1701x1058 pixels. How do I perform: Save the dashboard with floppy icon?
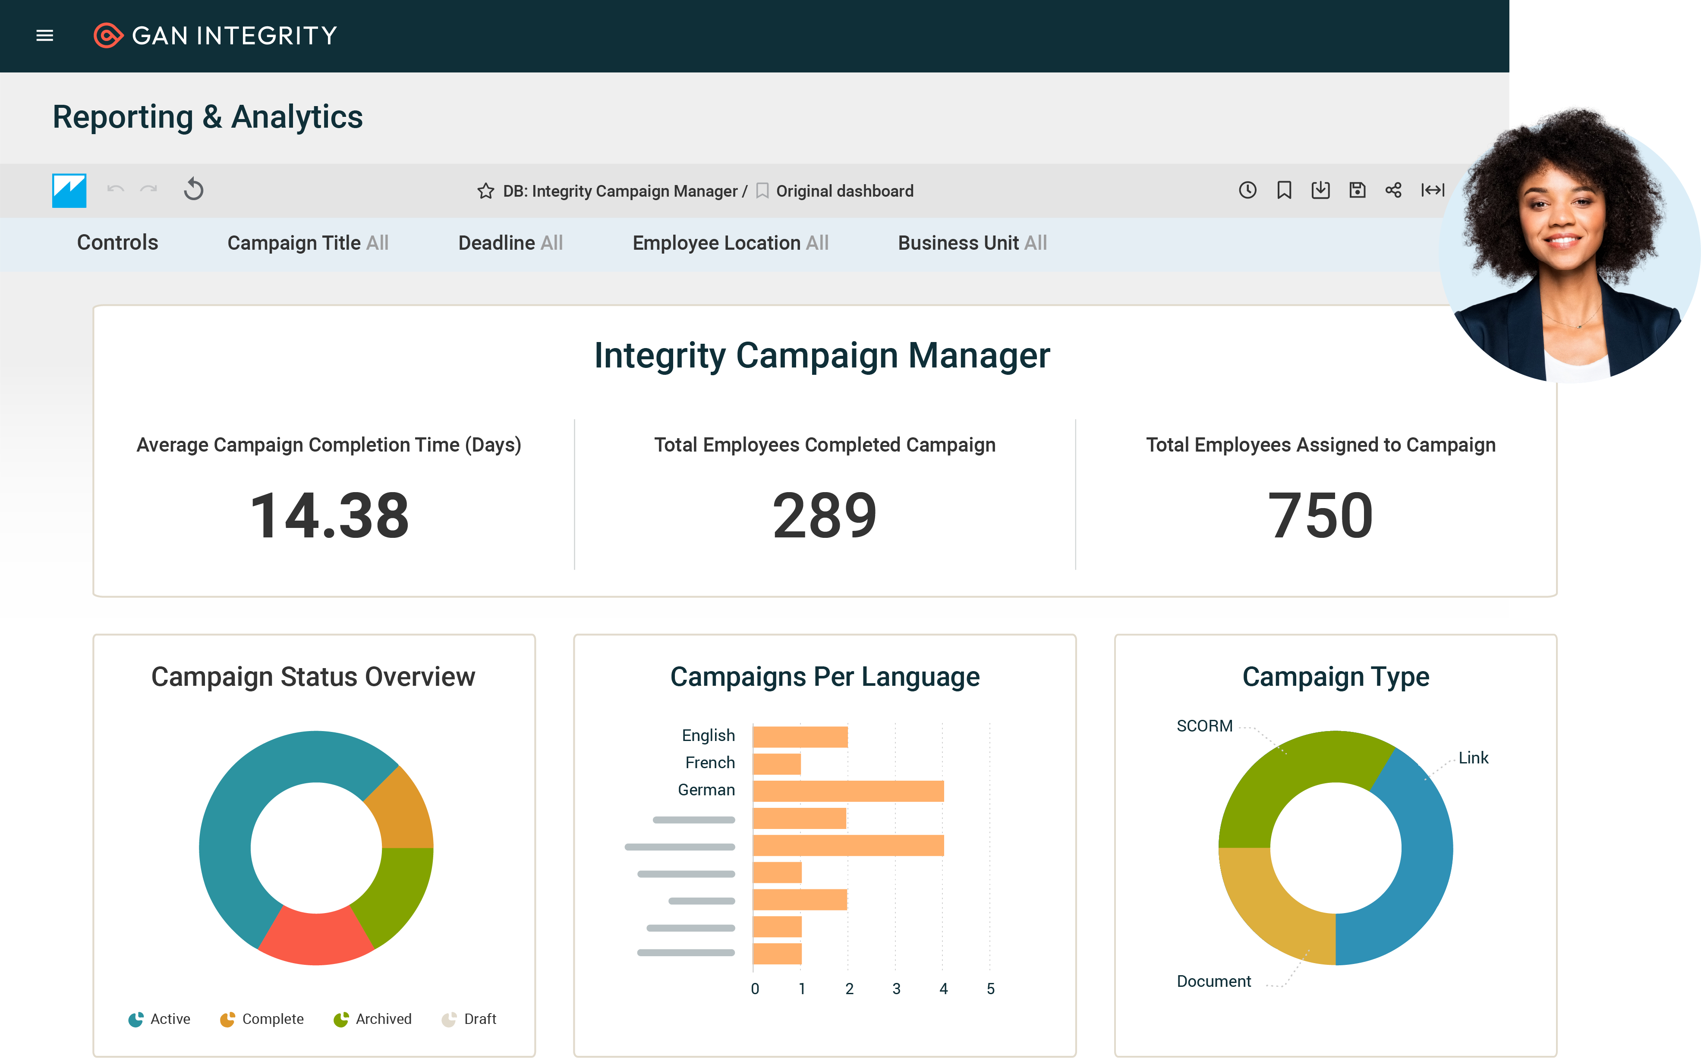(x=1357, y=190)
